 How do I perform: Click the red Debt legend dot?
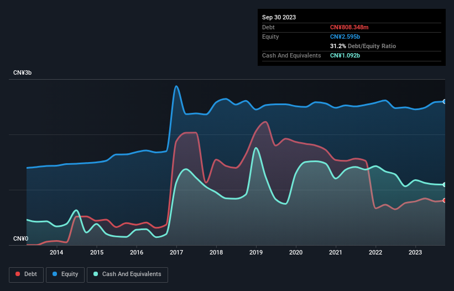18,274
